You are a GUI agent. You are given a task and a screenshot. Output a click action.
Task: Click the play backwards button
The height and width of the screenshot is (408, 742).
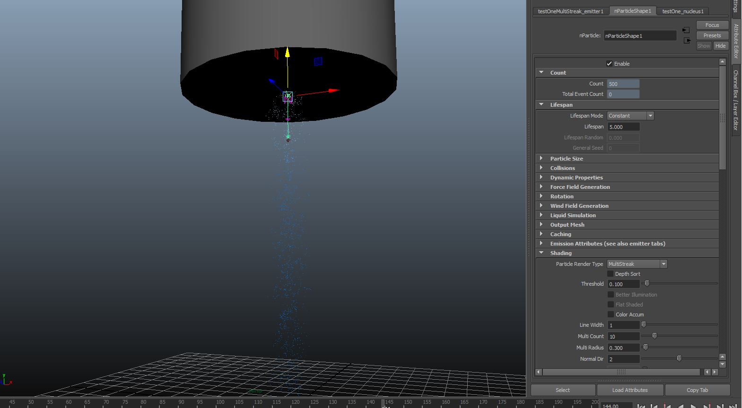pos(681,406)
